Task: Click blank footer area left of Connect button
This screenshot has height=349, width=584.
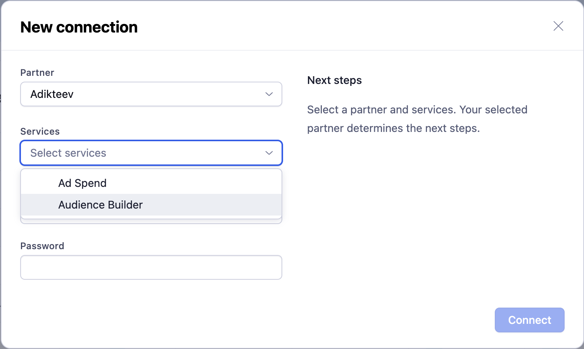Action: [x=271, y=320]
